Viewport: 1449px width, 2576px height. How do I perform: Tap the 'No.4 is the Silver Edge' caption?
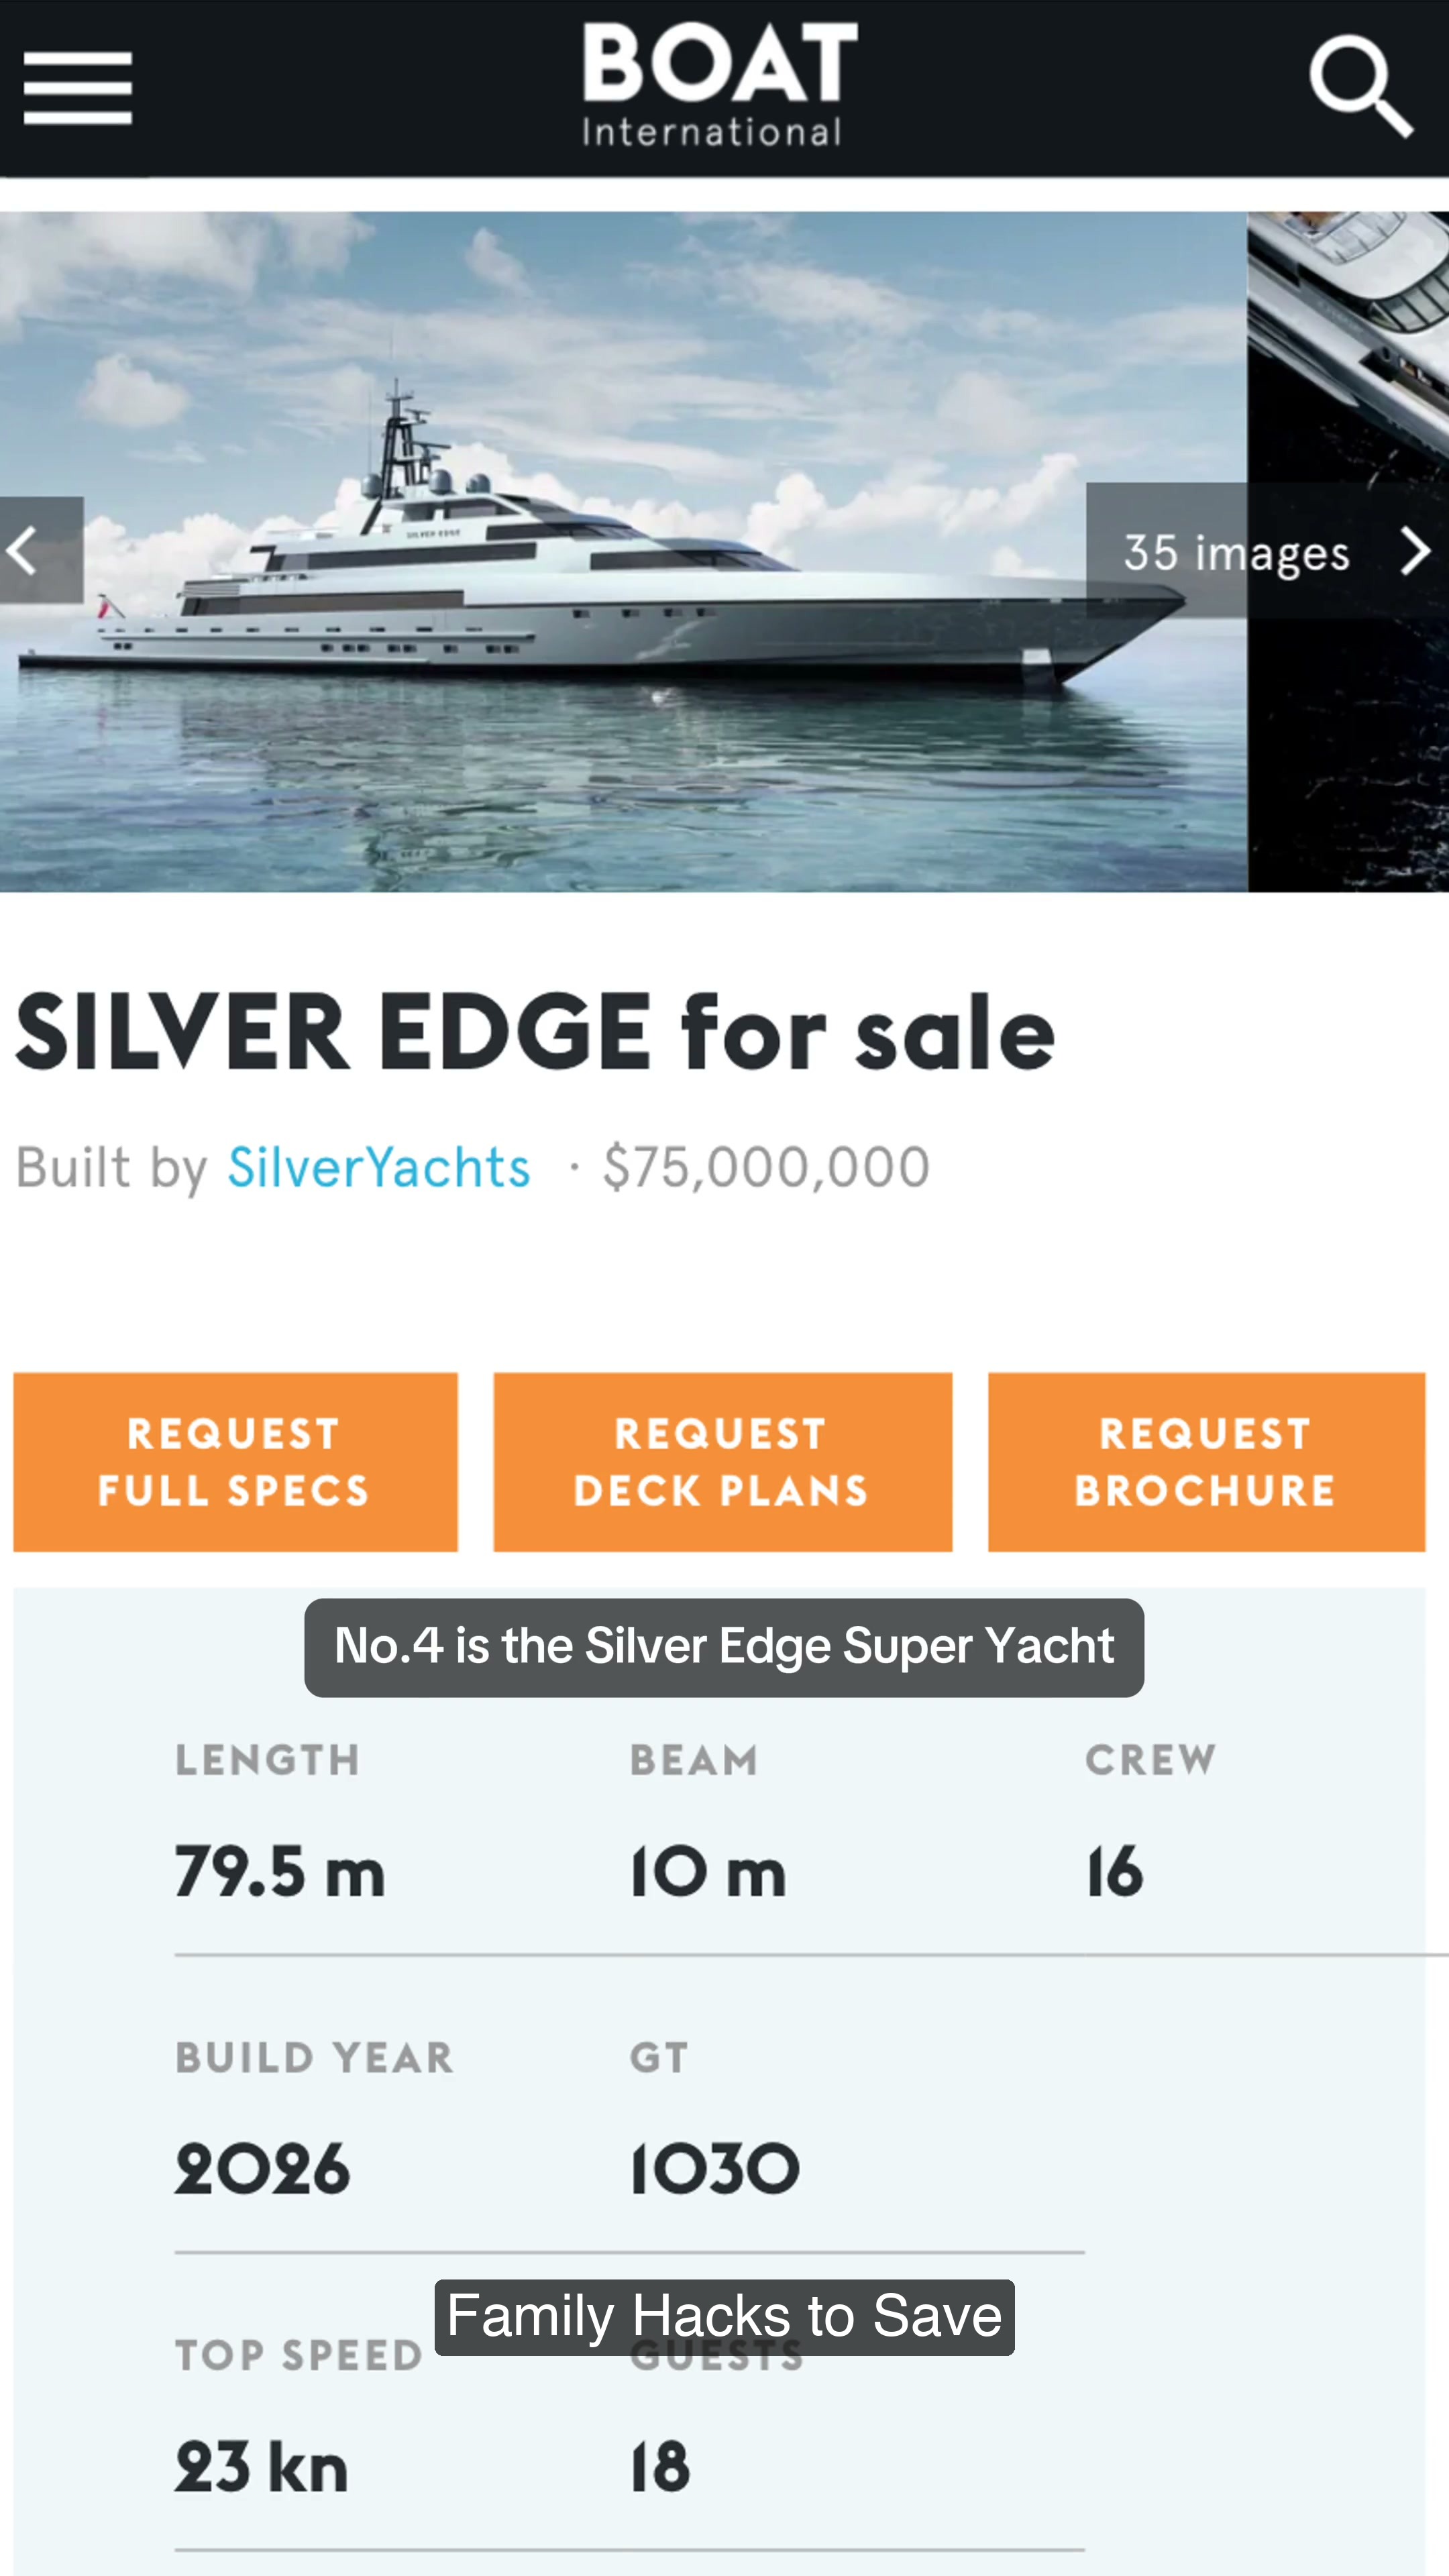(x=724, y=1647)
